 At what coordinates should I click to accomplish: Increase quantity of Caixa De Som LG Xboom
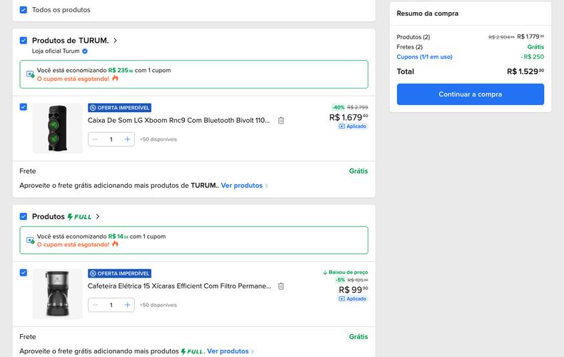[x=127, y=139]
